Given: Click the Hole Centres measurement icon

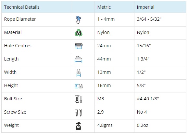Looking at the screenshot, I should coord(79,46).
